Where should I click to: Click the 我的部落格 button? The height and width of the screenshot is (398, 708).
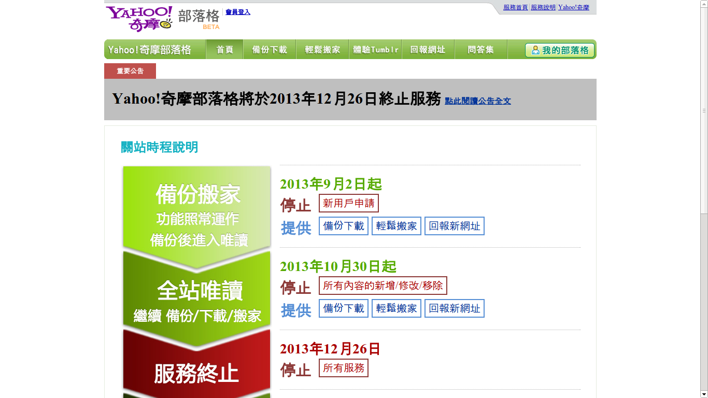coord(560,50)
